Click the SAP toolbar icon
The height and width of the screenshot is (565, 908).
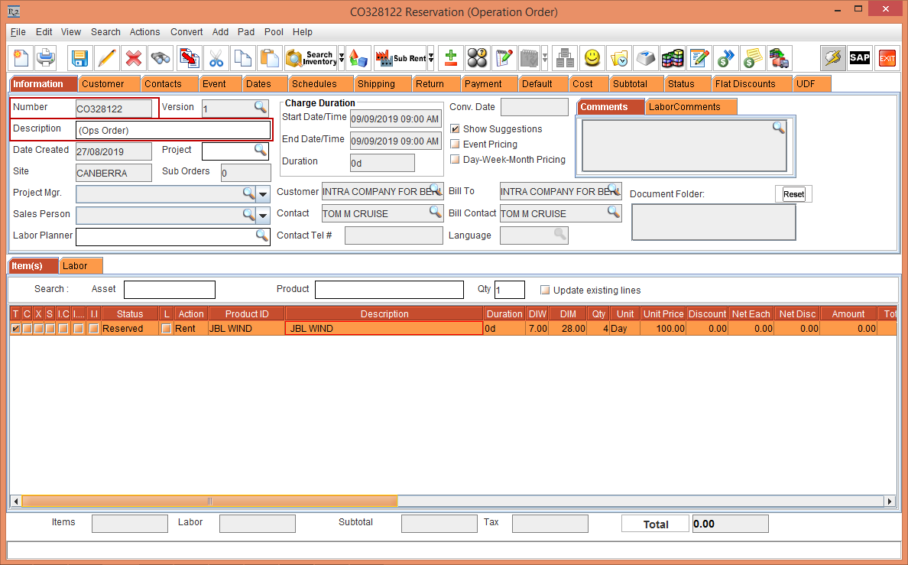[x=860, y=58]
